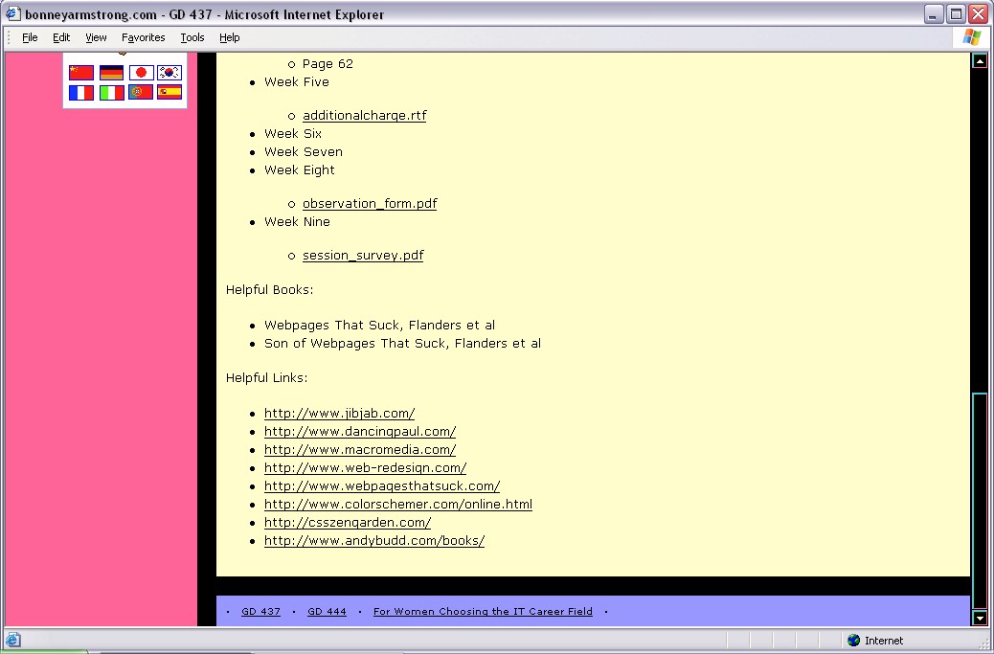Screen dimensions: 994x654
Task: Open the observation_form.pdf link
Action: [x=370, y=204]
